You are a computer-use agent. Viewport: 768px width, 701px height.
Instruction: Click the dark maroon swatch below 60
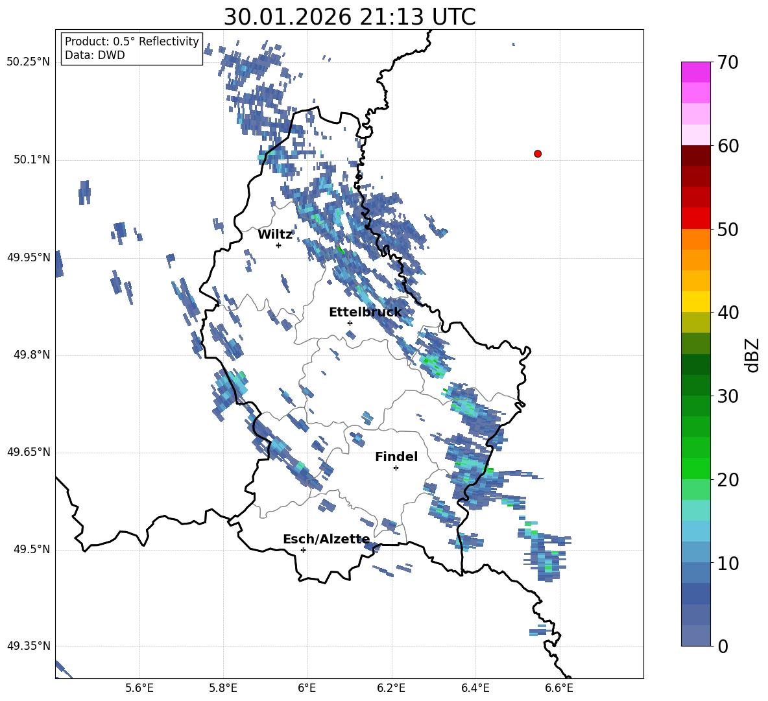tap(696, 156)
